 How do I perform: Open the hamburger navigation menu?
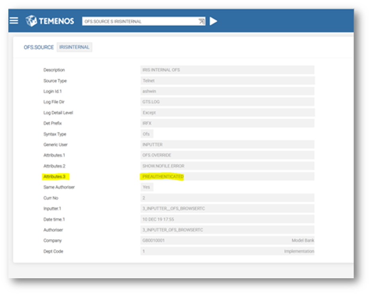pyautogui.click(x=14, y=21)
